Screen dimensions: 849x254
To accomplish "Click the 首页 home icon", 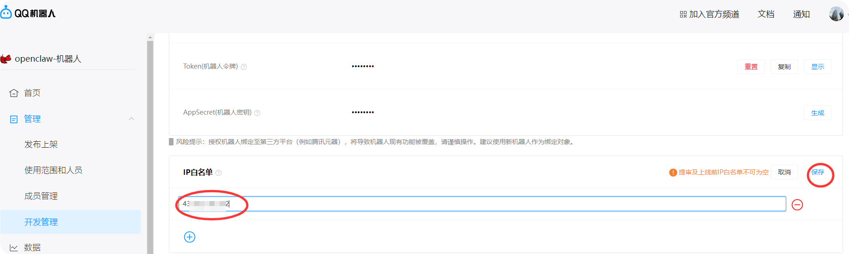I will click(x=14, y=93).
